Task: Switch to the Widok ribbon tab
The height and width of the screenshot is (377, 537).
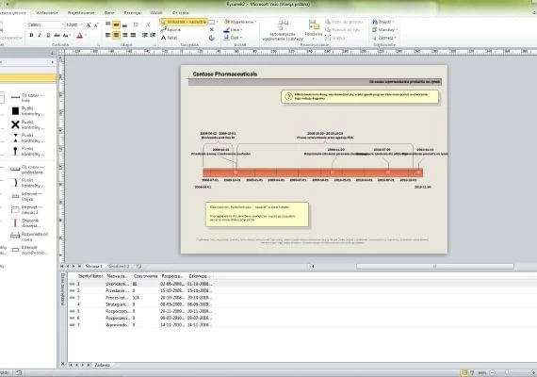Action: pos(156,12)
